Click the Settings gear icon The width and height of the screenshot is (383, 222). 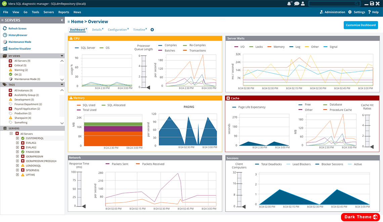pos(350,12)
